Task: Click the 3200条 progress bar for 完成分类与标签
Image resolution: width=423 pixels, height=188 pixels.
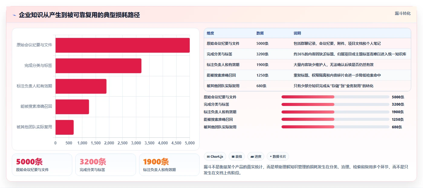Action: coord(335,104)
